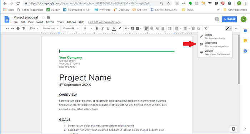Open Keep notes in side panel
This screenshot has width=250, height=134.
pos(245,41)
